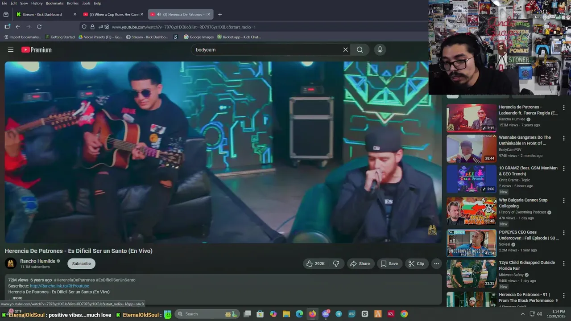
Task: Open a new browser tab
Action: tap(220, 14)
